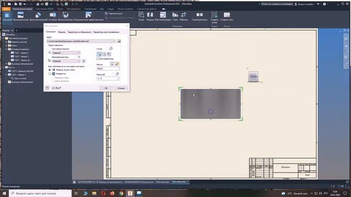The width and height of the screenshot is (351, 197).
Task: Expand the Рамки tree node
Action: (x=7, y=45)
